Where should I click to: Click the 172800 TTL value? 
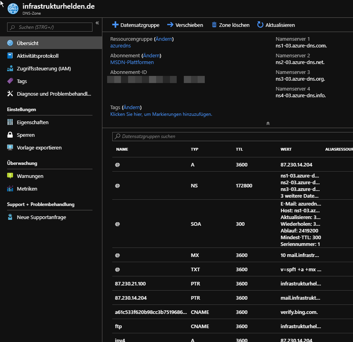pyautogui.click(x=244, y=185)
